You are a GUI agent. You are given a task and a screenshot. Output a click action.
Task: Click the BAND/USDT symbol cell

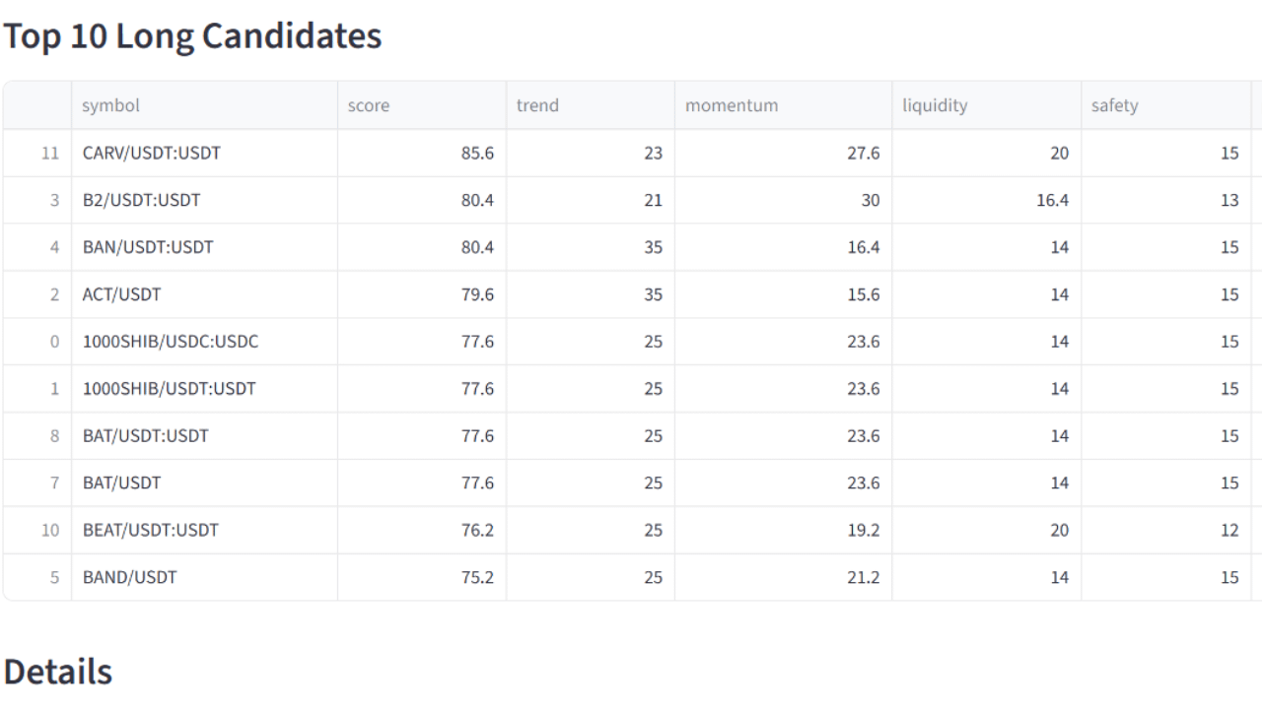(130, 578)
